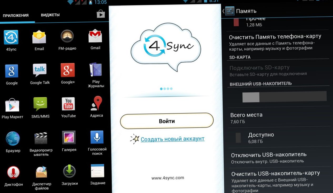Switch to the ВИДЖЕТЫ tab
333x193 pixels.
[50, 15]
